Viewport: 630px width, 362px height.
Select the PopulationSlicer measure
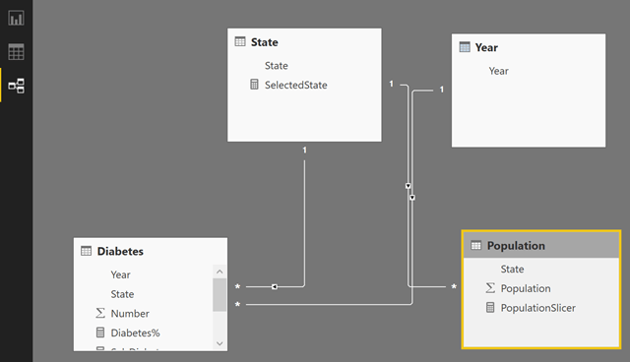[538, 308]
